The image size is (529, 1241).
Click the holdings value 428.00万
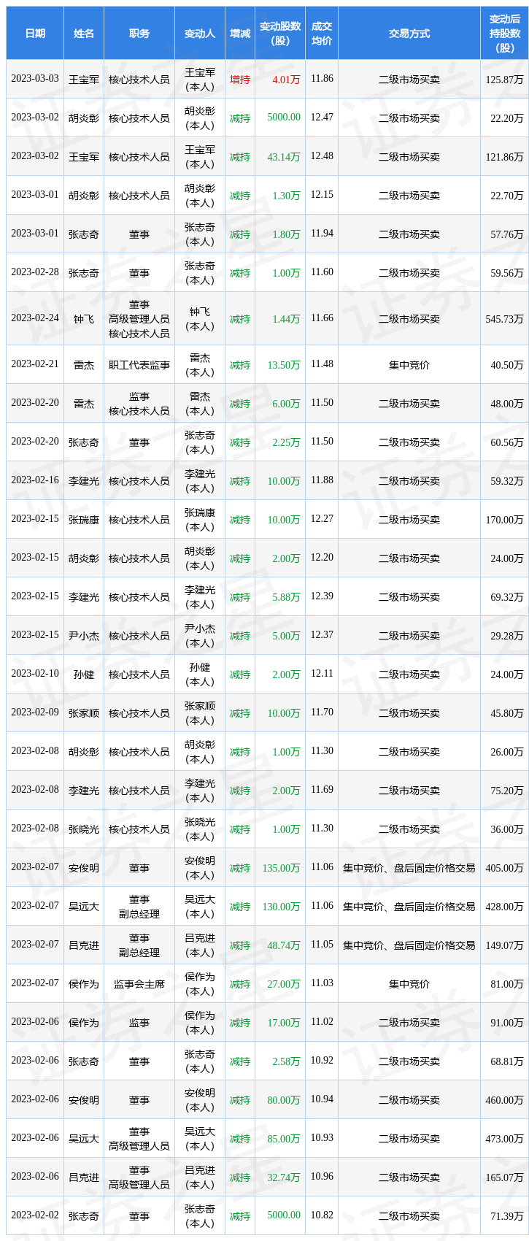coord(505,907)
